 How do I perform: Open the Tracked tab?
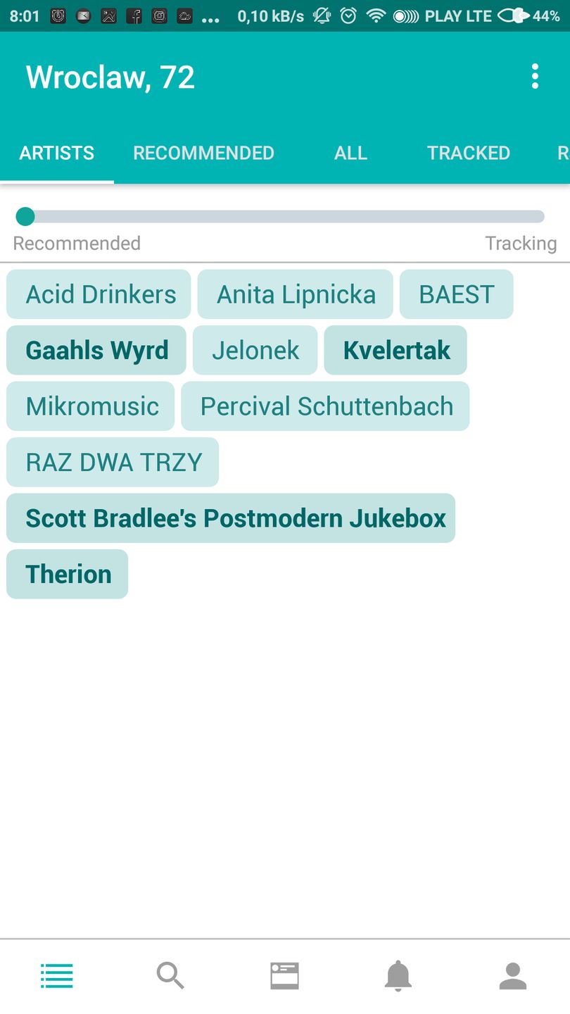[x=469, y=153]
